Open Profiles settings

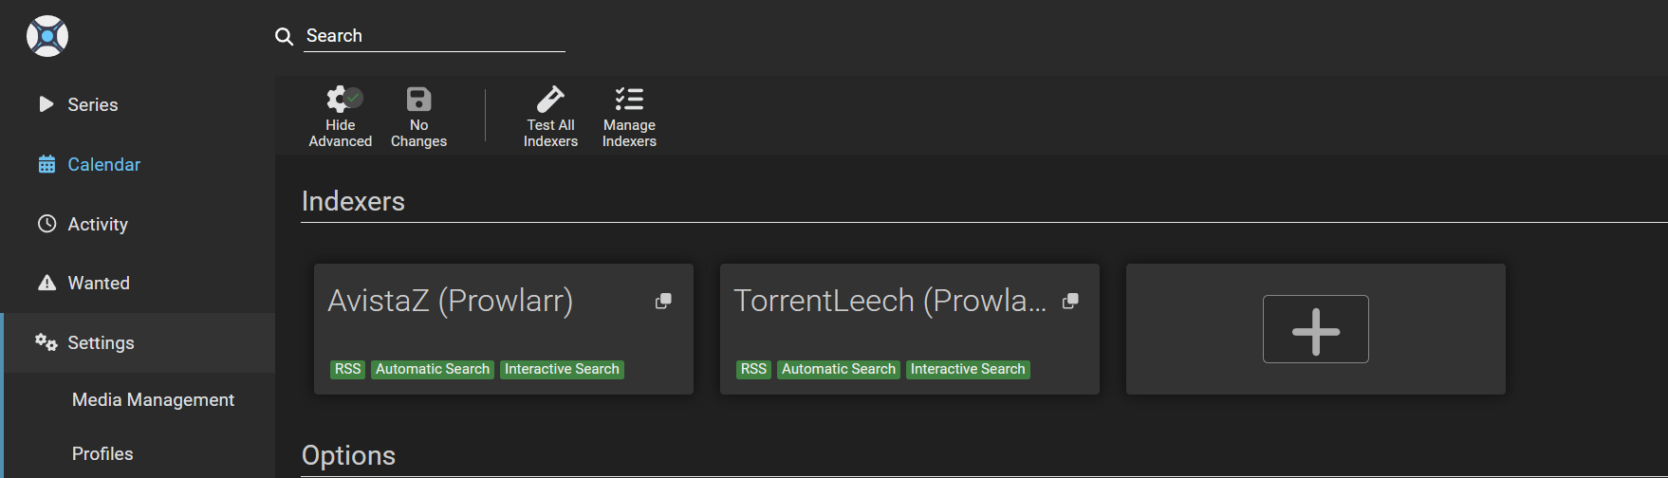(x=102, y=454)
